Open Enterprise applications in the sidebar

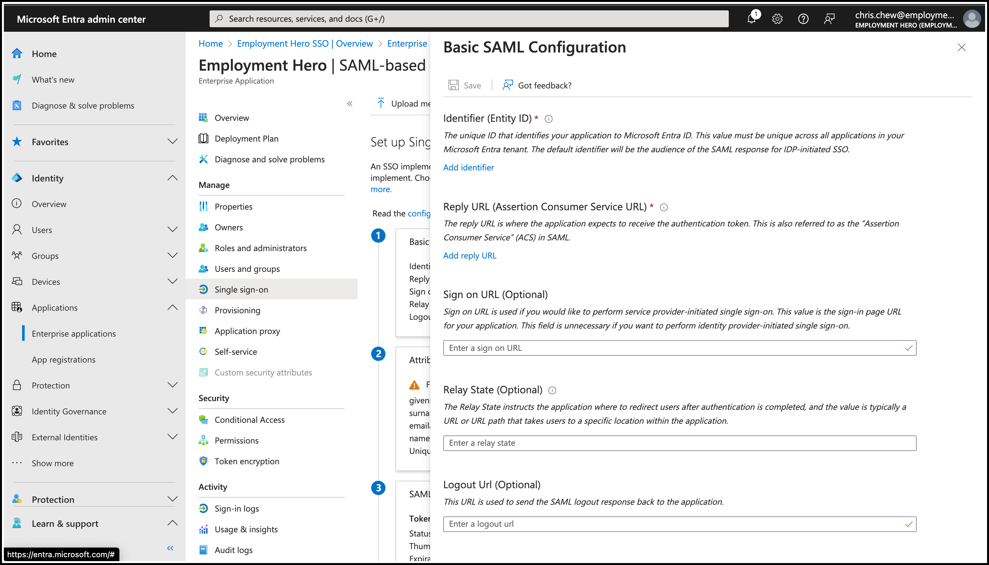tap(73, 333)
